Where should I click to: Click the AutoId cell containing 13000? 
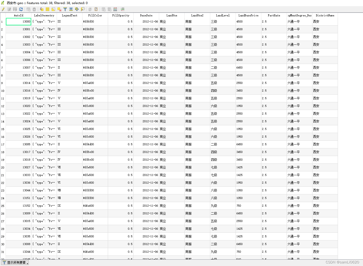(x=18, y=21)
